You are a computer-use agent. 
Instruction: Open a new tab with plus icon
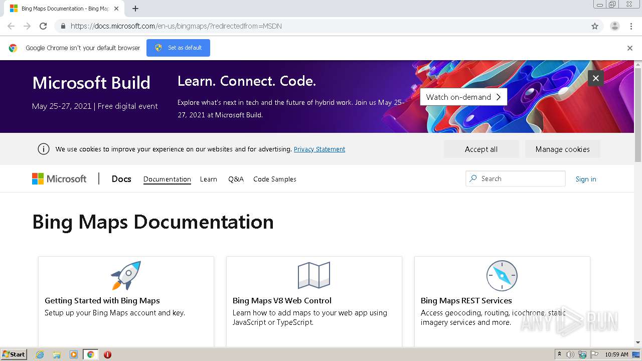pyautogui.click(x=135, y=9)
